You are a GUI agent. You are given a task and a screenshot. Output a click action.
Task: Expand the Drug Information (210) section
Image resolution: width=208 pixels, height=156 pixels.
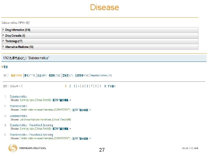tap(100, 30)
